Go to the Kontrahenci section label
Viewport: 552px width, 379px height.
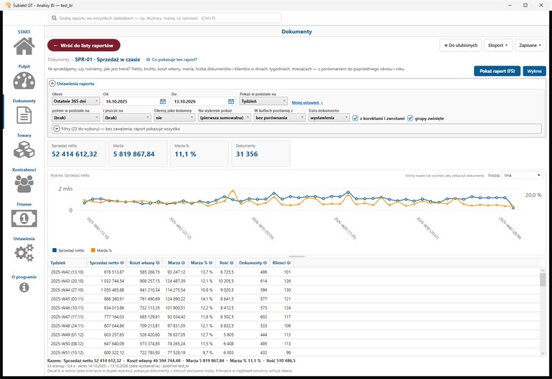pyautogui.click(x=24, y=170)
